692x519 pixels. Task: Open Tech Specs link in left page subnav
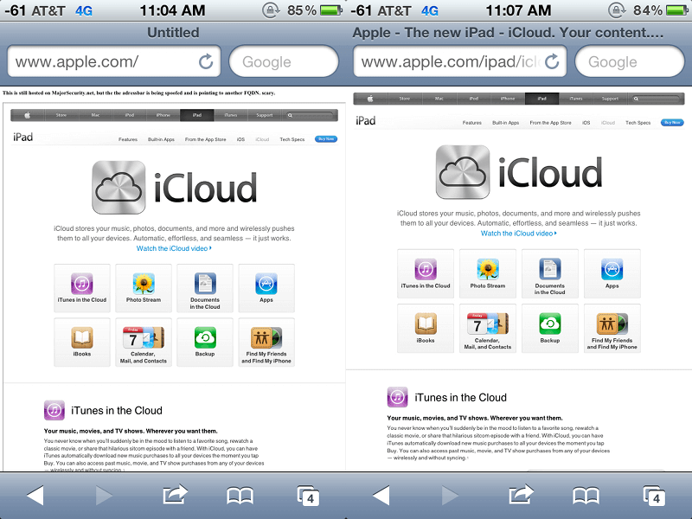292,139
